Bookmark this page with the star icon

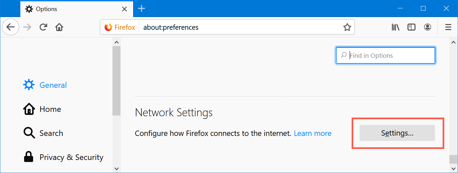point(347,27)
